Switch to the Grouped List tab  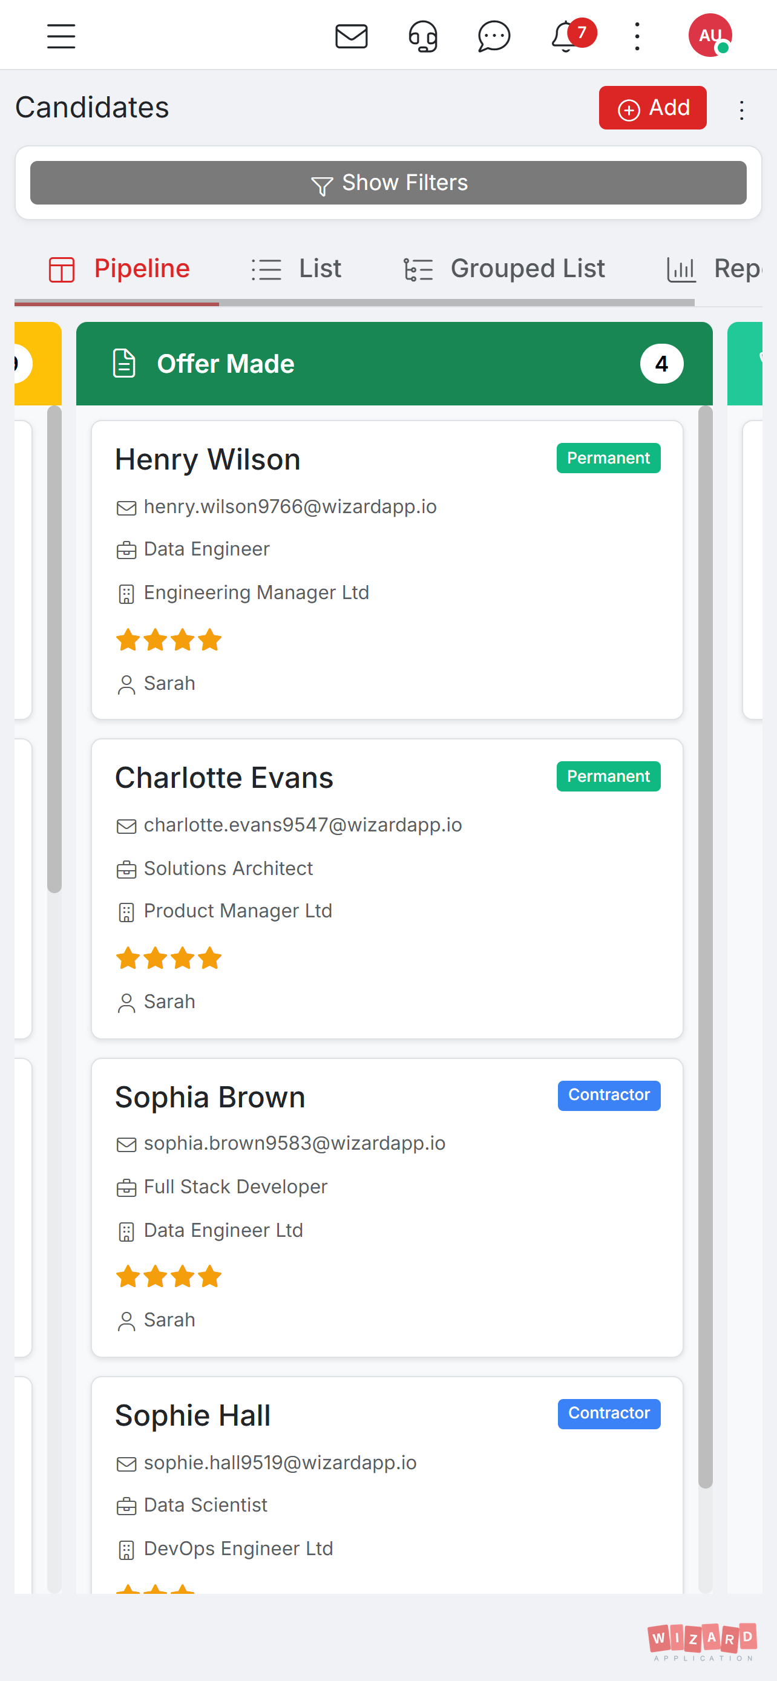point(503,269)
